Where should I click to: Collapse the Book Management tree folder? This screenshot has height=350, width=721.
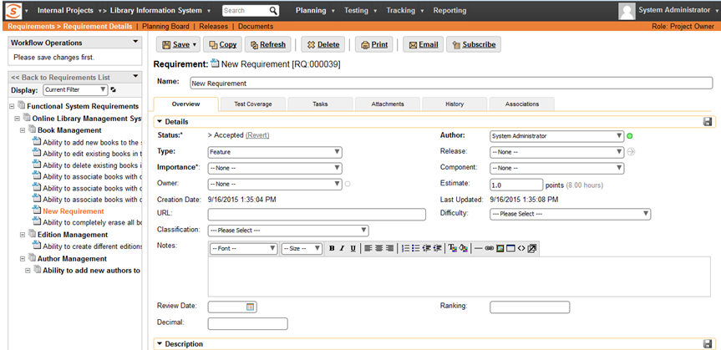(x=23, y=130)
